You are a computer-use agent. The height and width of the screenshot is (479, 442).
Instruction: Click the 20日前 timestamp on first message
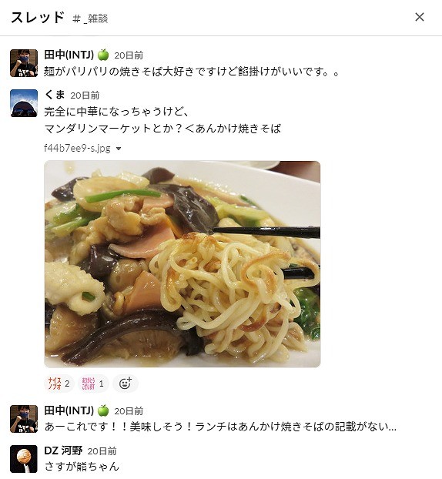coord(129,55)
